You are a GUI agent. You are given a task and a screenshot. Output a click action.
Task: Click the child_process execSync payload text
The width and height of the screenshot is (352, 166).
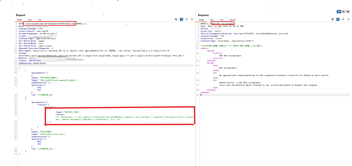(x=125, y=118)
